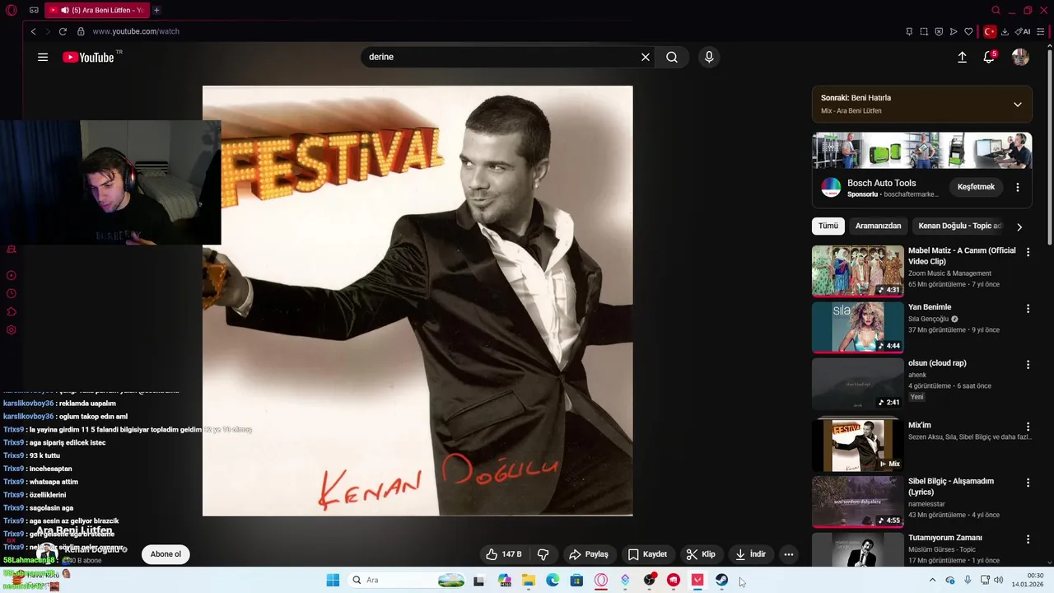Go back to the previous page

[x=33, y=31]
